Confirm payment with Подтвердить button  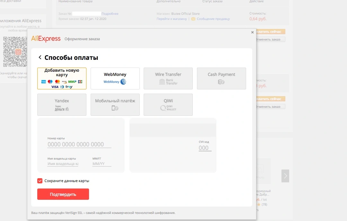(63, 194)
